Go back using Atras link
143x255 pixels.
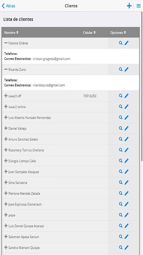pos(8,6)
